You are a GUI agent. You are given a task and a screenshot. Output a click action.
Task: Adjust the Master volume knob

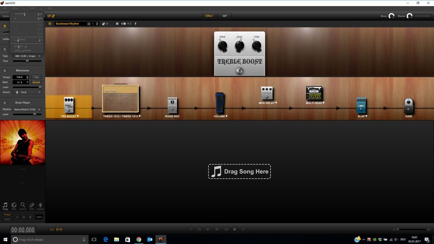[410, 16]
